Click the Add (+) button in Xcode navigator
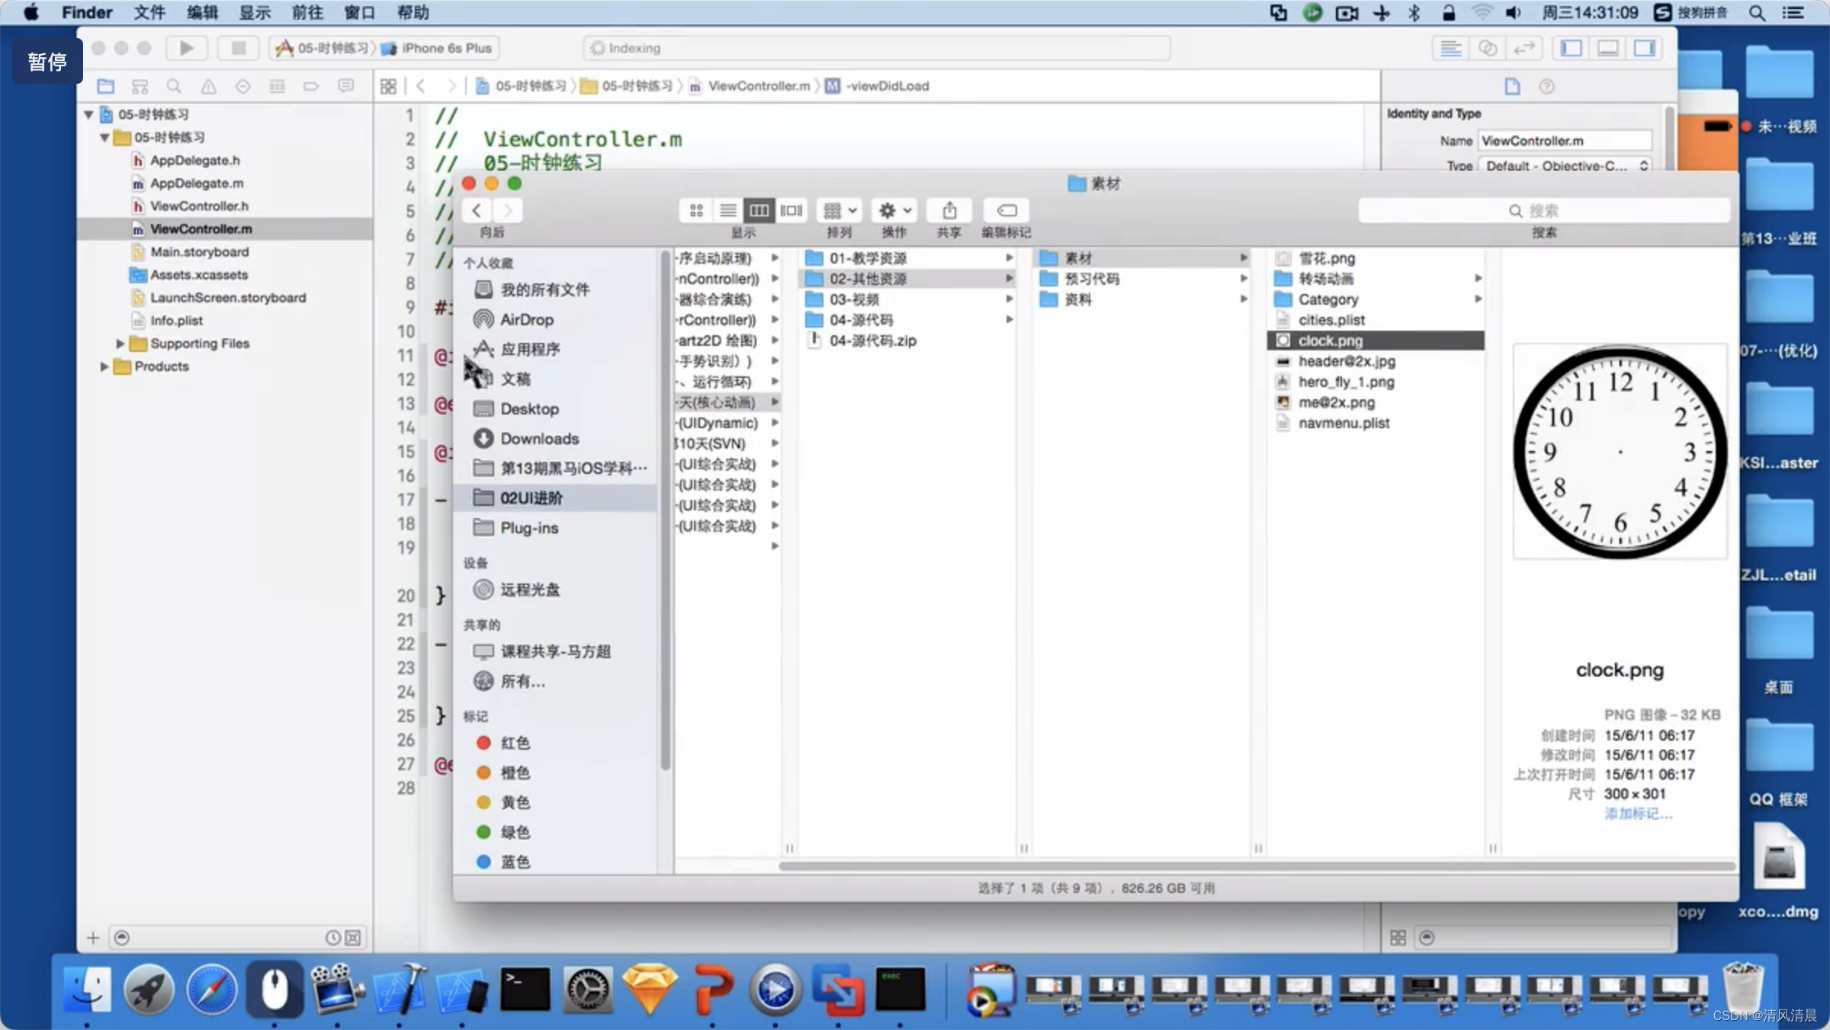The width and height of the screenshot is (1830, 1030). [x=93, y=938]
